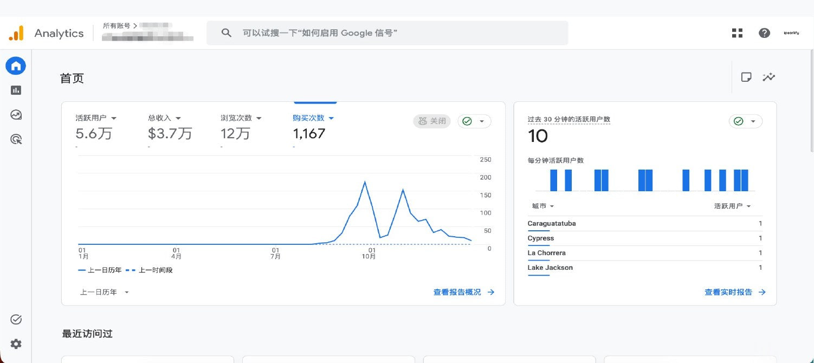The height and width of the screenshot is (363, 814).
Task: Open the Advertising sidebar icon
Action: pos(16,139)
